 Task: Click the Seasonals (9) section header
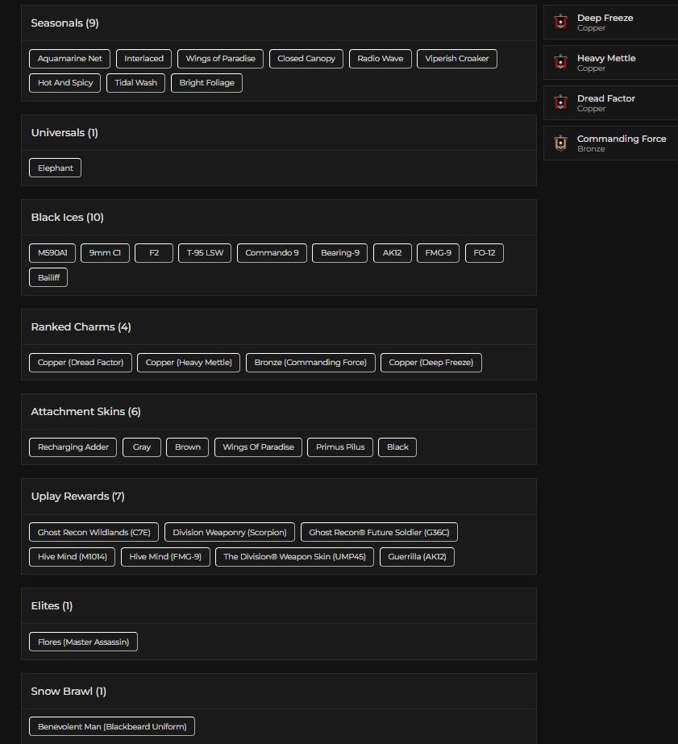tap(64, 23)
